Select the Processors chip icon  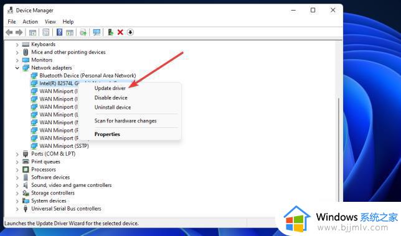26,170
